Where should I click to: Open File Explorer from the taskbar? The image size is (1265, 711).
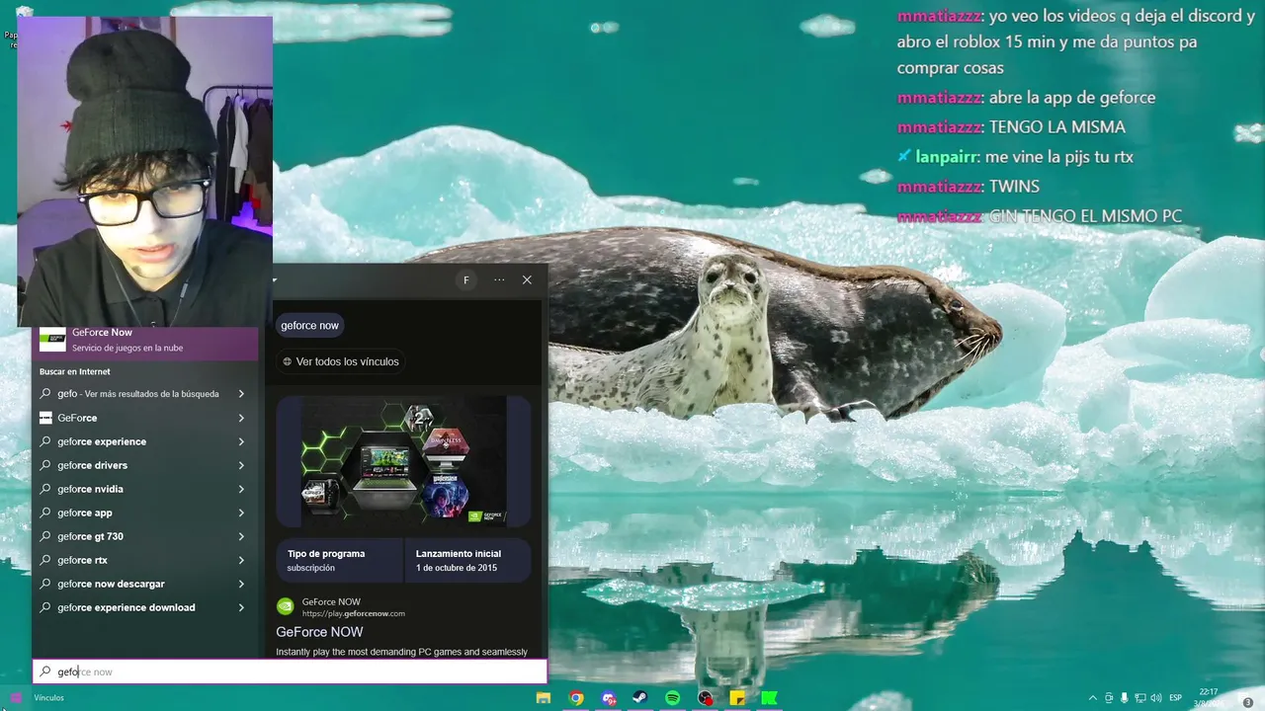[543, 698]
